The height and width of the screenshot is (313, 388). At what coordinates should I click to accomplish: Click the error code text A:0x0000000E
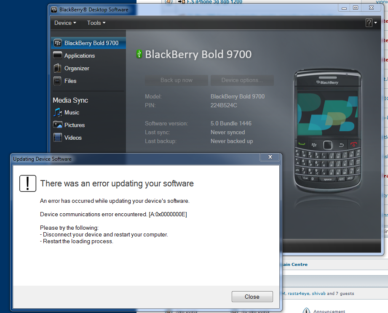(168, 215)
